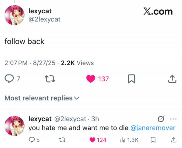
Task: Expand the Most relevant replies dropdown
Action: coord(42,98)
